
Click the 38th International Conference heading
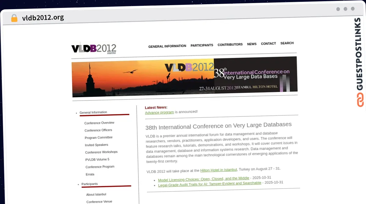[218, 125]
